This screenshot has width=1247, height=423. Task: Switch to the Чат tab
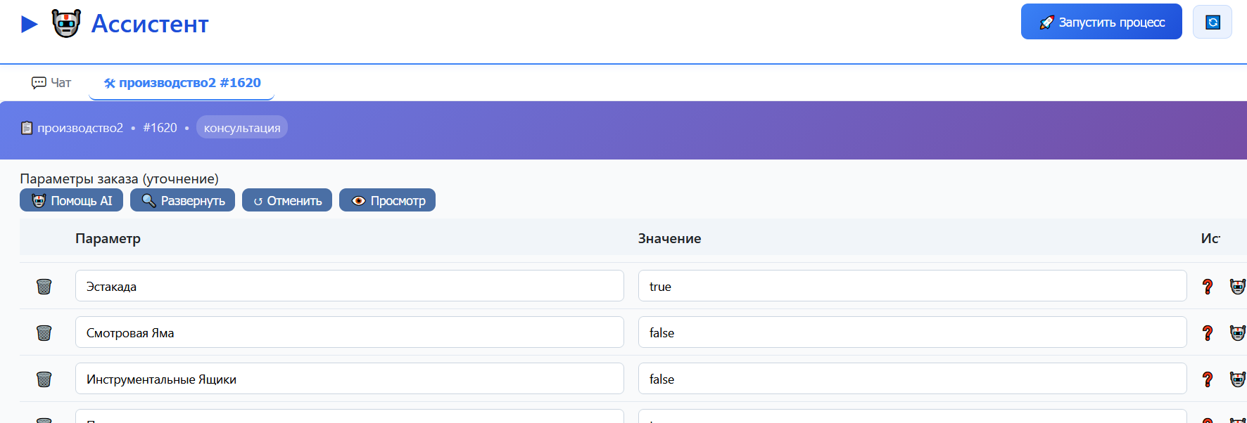[51, 83]
